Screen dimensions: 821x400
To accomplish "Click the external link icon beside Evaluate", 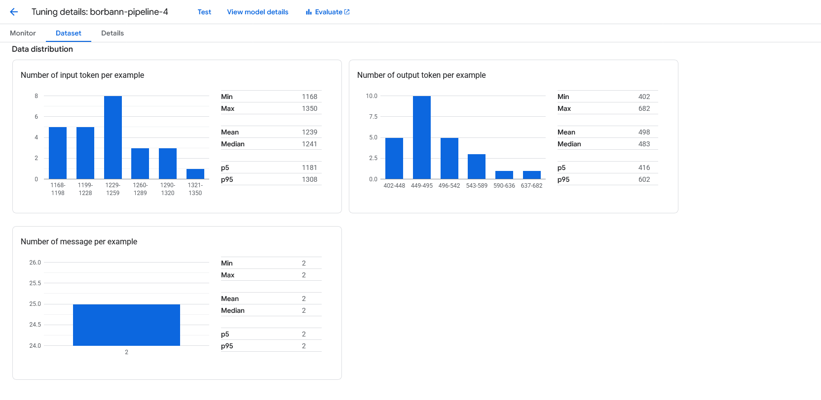I will click(347, 12).
